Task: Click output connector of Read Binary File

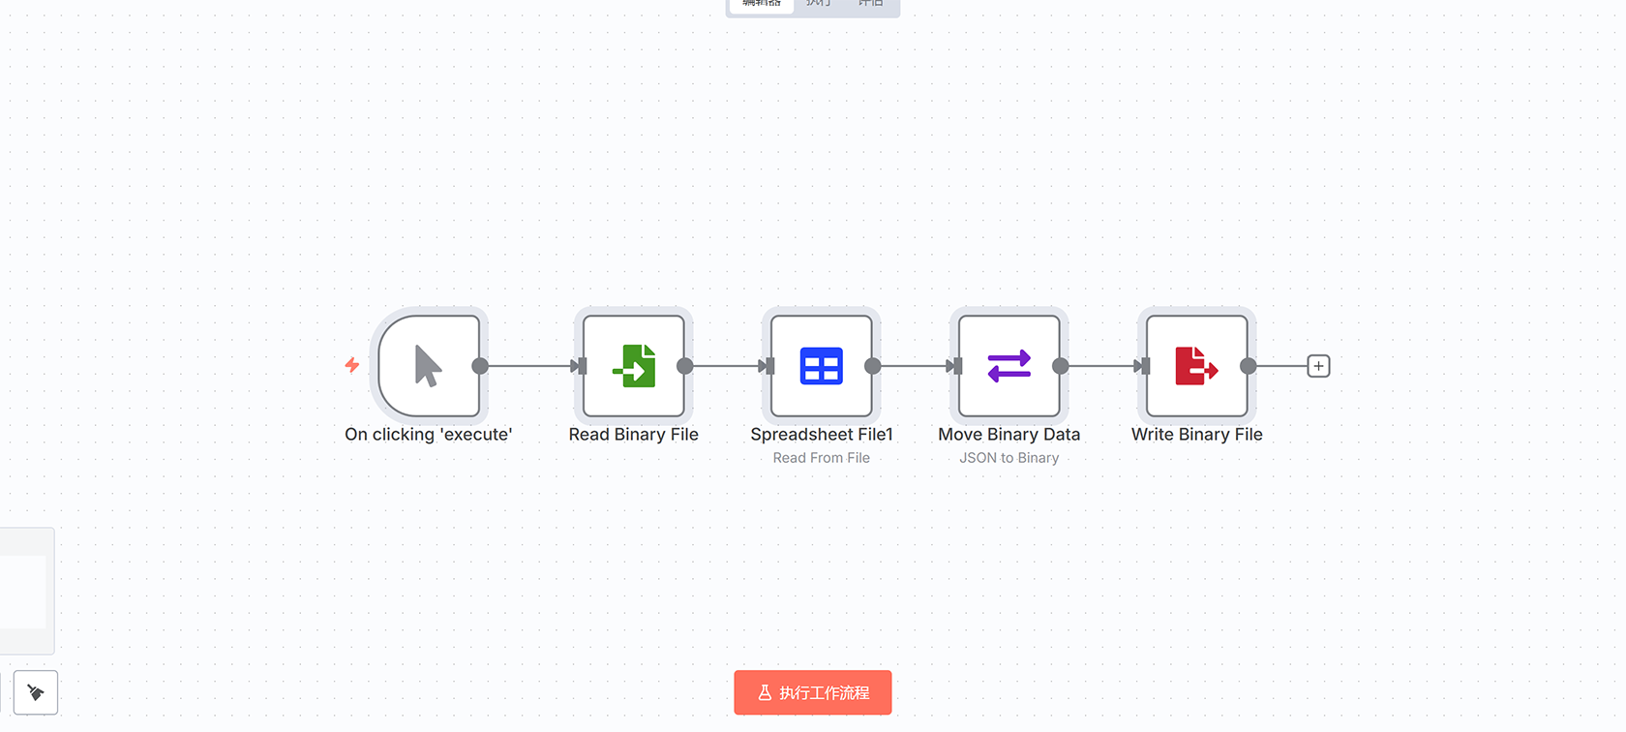Action: tap(685, 366)
